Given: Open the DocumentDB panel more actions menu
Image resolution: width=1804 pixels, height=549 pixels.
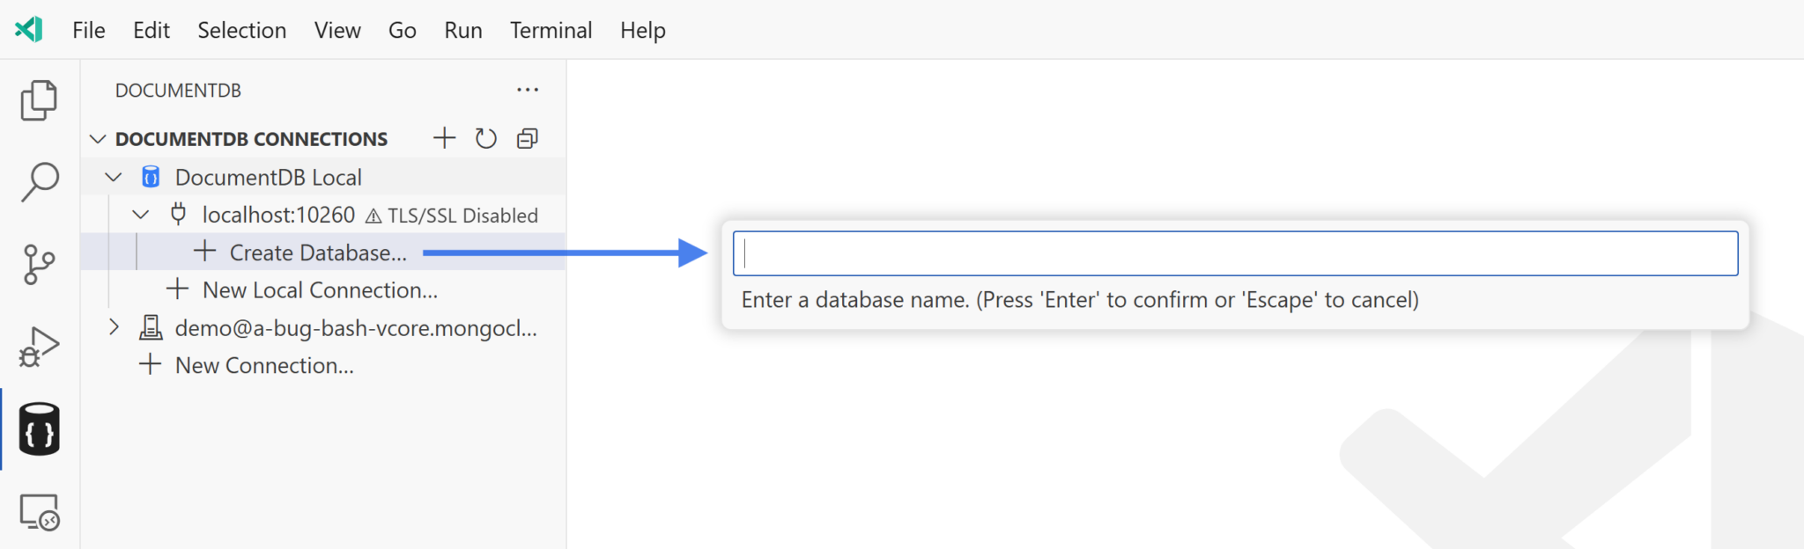Looking at the screenshot, I should coord(528,90).
